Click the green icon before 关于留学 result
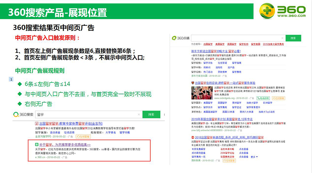The height and width of the screenshot is (173, 312). click(36, 145)
